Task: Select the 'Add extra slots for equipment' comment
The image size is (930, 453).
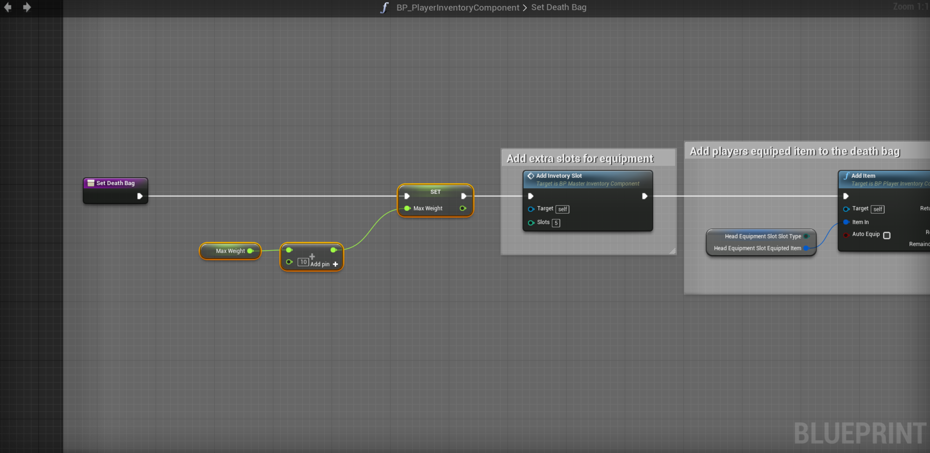Action: tap(580, 159)
